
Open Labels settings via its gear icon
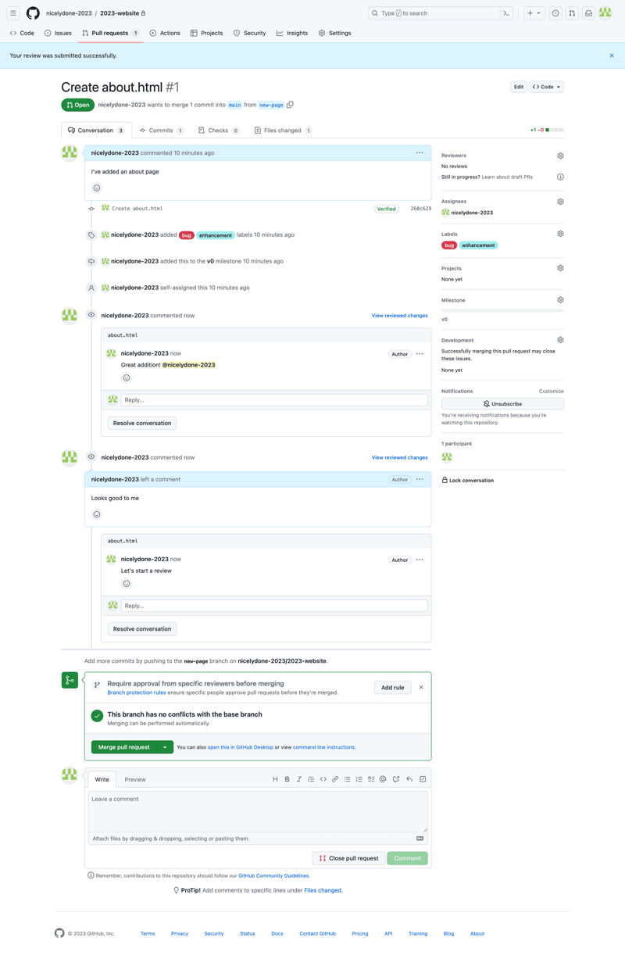559,233
